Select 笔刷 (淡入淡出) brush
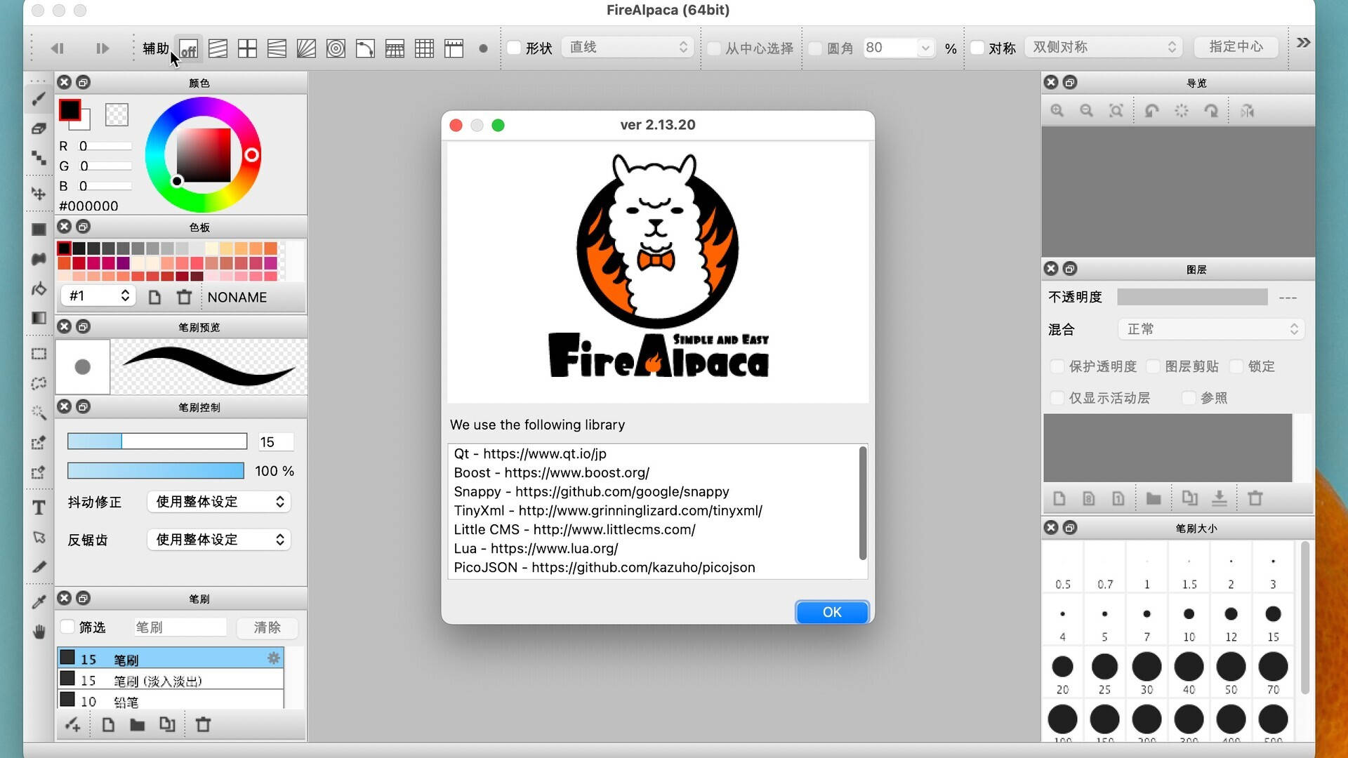This screenshot has width=1348, height=758. point(171,679)
